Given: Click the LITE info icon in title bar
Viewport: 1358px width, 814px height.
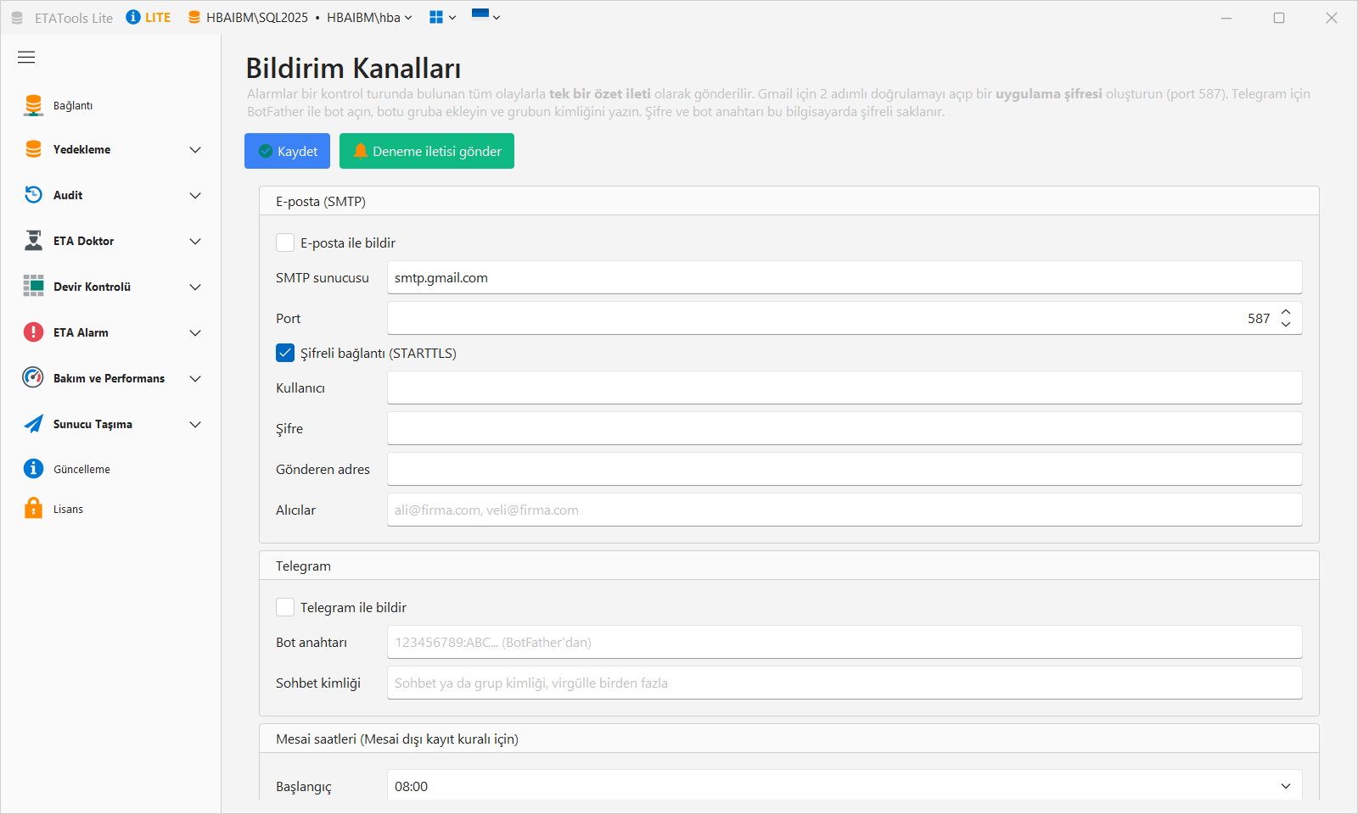Looking at the screenshot, I should tap(133, 17).
